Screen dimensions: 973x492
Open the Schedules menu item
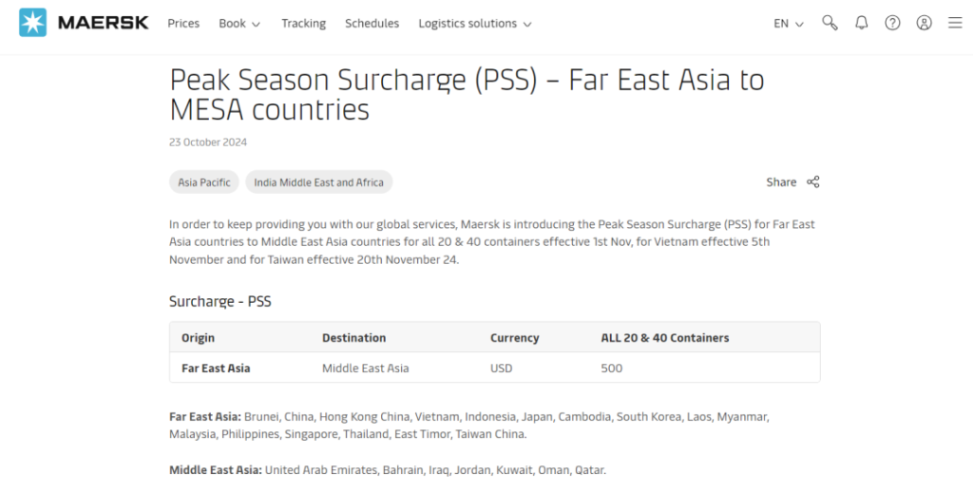372,24
